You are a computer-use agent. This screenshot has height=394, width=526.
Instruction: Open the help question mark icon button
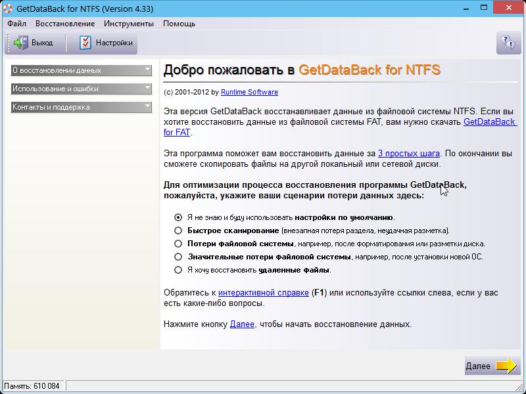(508, 43)
